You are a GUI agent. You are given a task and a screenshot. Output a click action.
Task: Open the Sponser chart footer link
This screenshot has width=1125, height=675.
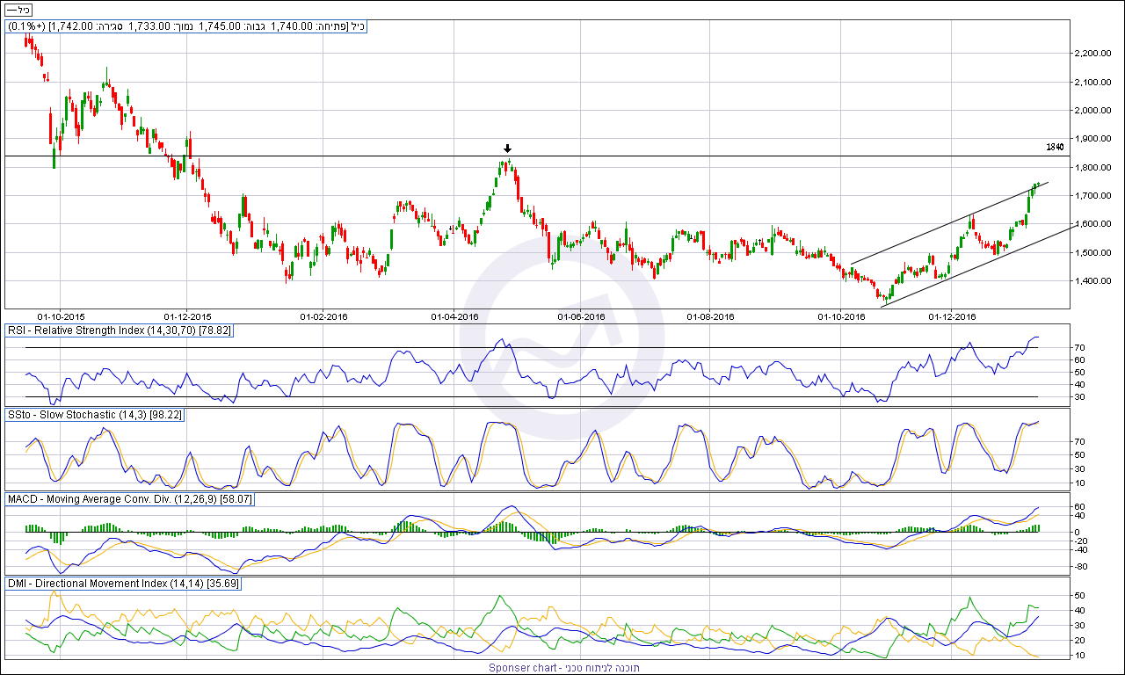563,668
